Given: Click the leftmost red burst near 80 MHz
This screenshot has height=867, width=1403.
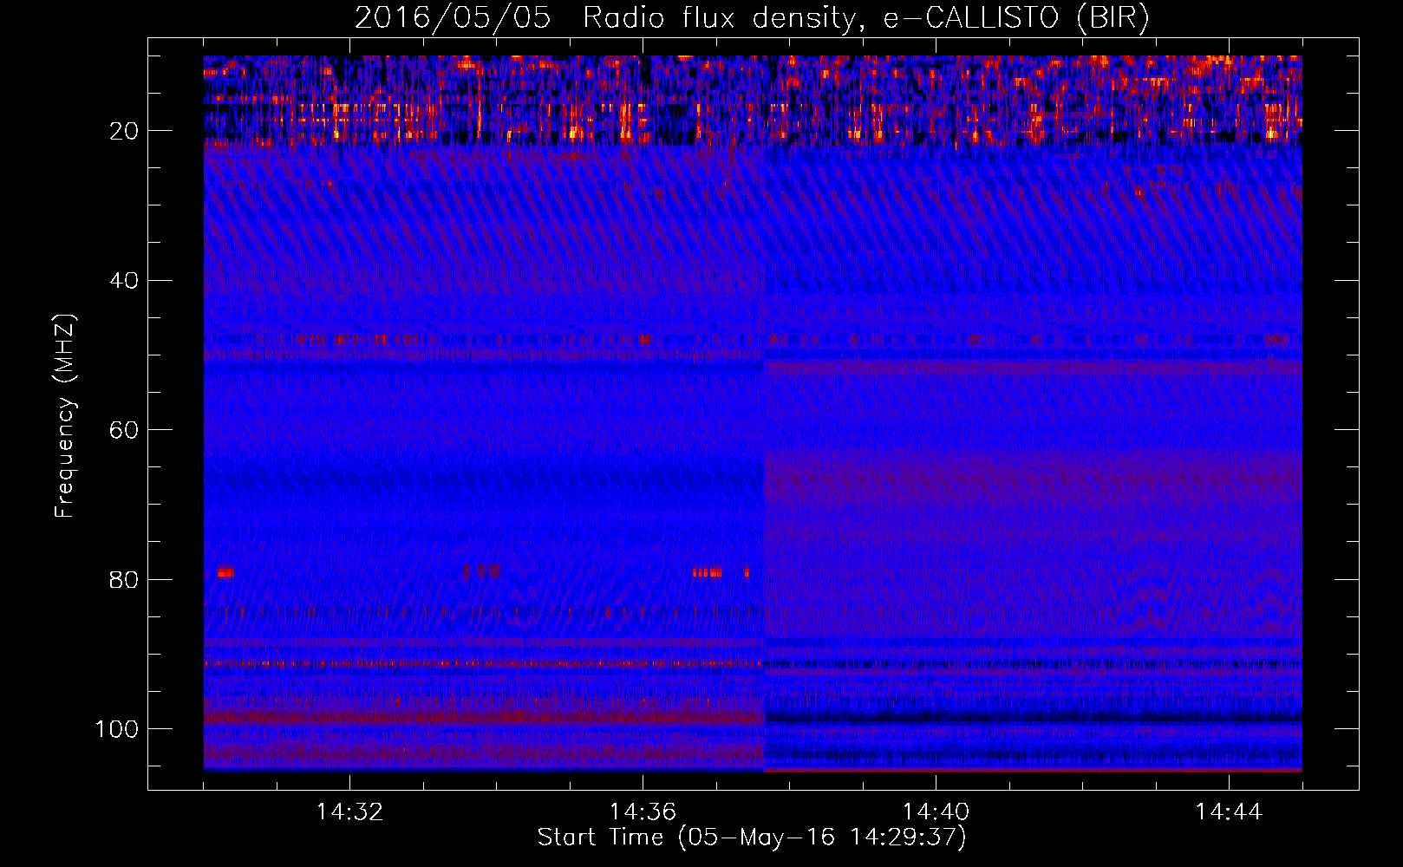Looking at the screenshot, I should pos(225,572).
